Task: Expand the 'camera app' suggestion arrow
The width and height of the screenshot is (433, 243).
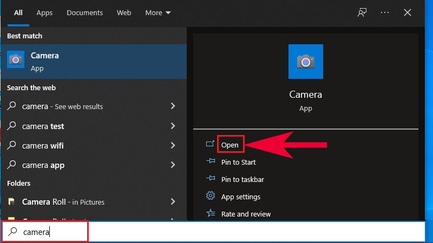Action: pyautogui.click(x=173, y=165)
